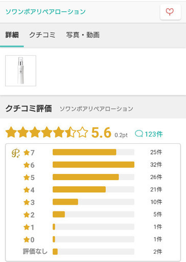Image resolution: width=186 pixels, height=262 pixels.
Task: Click the ★2 rating star label
Action: tap(29, 215)
